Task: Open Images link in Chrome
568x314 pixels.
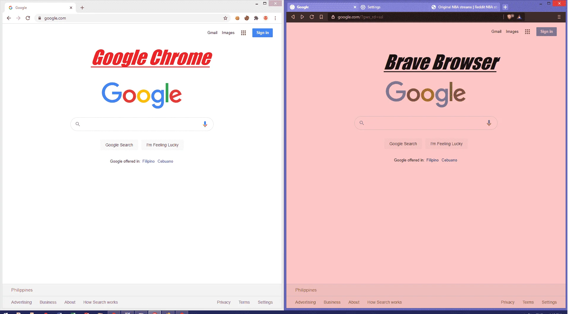Action: tap(228, 33)
